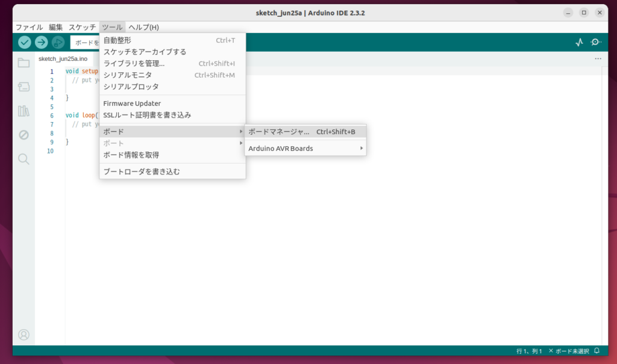Image resolution: width=617 pixels, height=364 pixels.
Task: Open ボードマネージャ... from the submenu
Action: 305,132
